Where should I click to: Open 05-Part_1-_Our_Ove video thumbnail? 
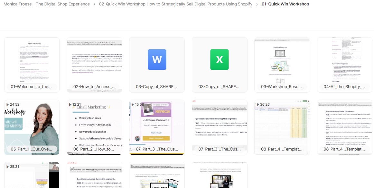(x=32, y=127)
